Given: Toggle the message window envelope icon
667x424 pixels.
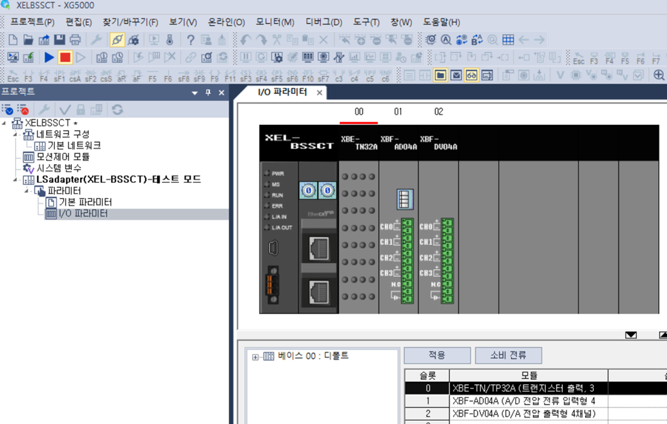Looking at the screenshot, I should 456,75.
